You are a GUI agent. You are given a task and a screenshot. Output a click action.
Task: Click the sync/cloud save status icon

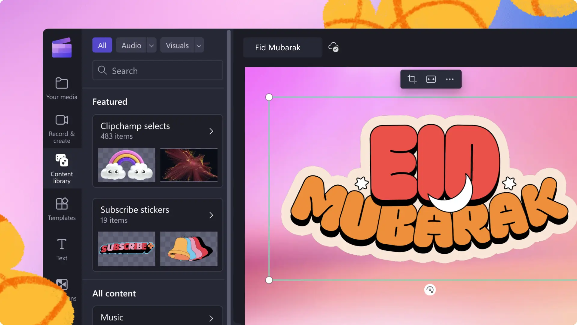click(x=334, y=47)
